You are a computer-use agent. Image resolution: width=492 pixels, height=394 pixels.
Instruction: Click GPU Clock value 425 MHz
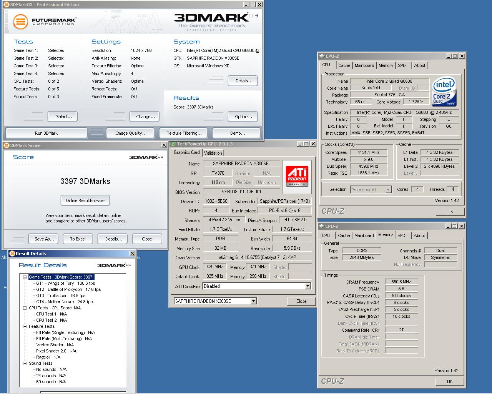[215, 267]
